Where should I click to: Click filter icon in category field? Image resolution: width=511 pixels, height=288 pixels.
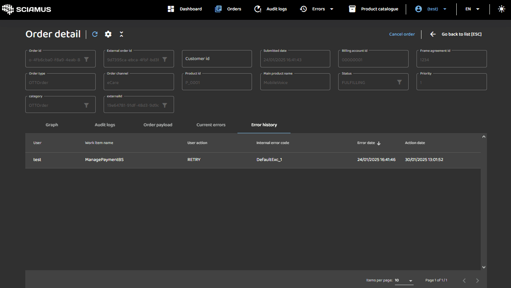coord(86,106)
